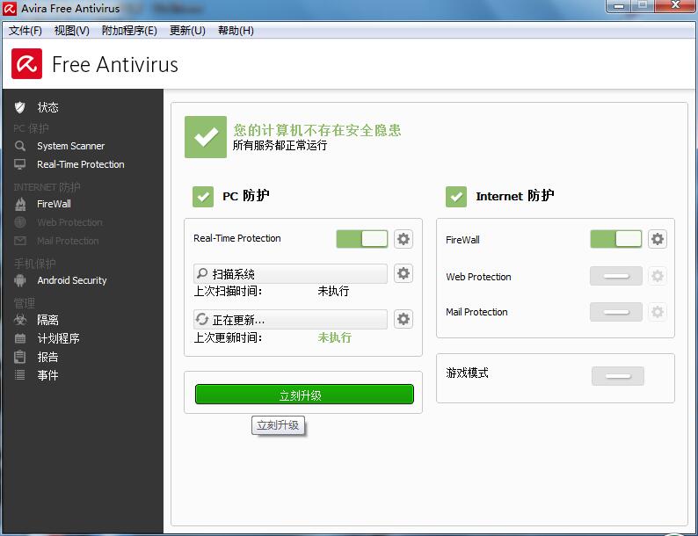Click the quarantine biohazard icon beside 隔离
Screen dimensions: 698x536
pos(20,320)
